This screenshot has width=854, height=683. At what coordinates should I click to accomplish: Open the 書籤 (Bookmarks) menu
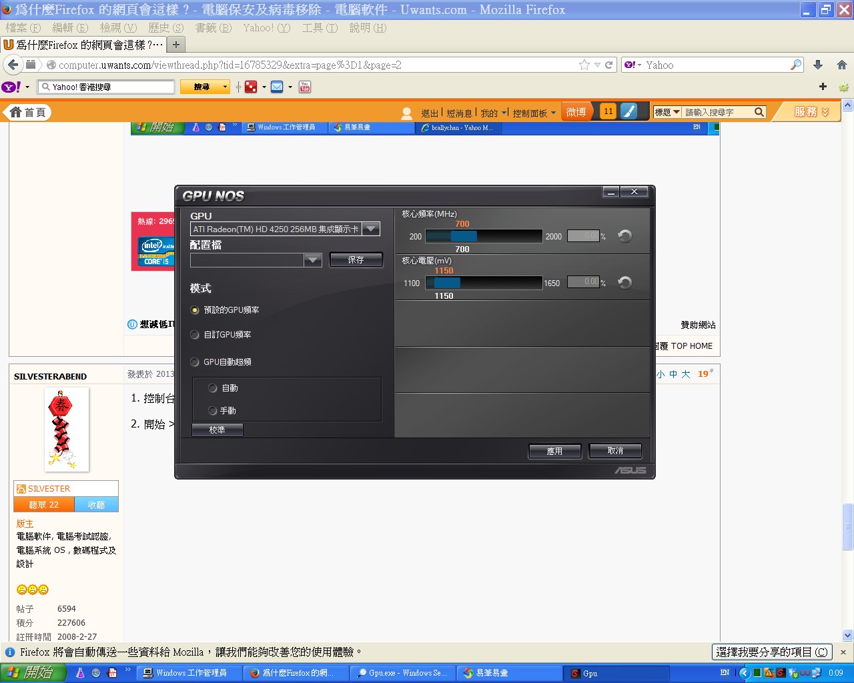[213, 28]
